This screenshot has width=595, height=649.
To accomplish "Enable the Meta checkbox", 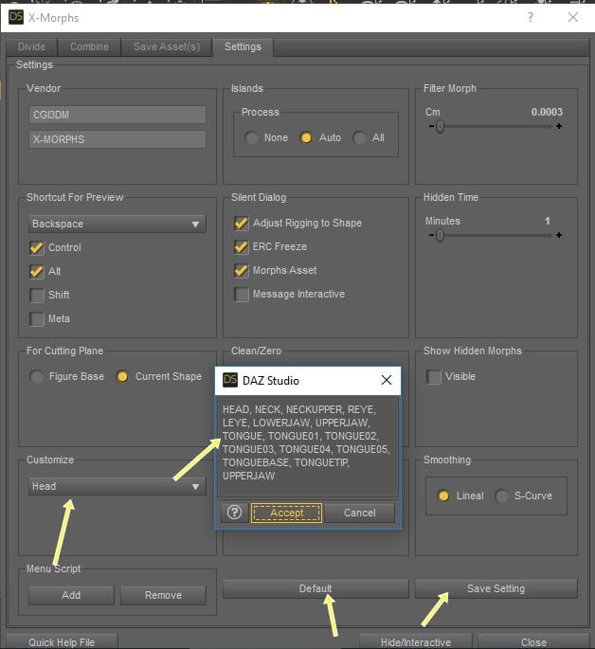I will pyautogui.click(x=37, y=319).
